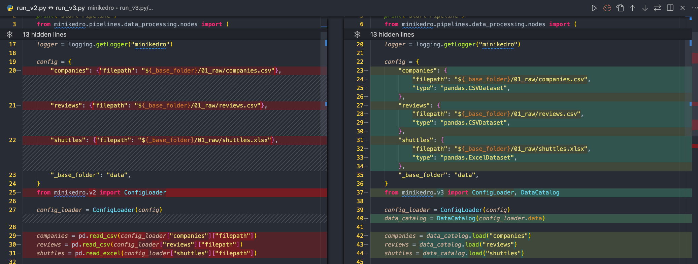Click unfold icon beside right hidden lines
The image size is (698, 264).
coord(357,34)
